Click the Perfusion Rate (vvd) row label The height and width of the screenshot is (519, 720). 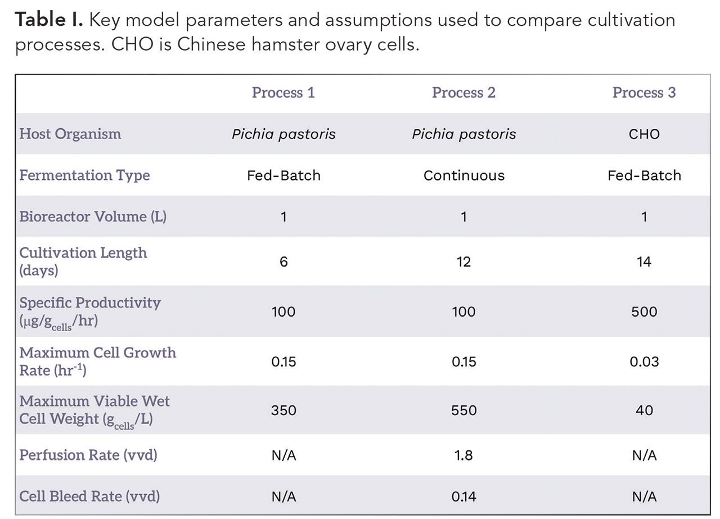coord(88,454)
